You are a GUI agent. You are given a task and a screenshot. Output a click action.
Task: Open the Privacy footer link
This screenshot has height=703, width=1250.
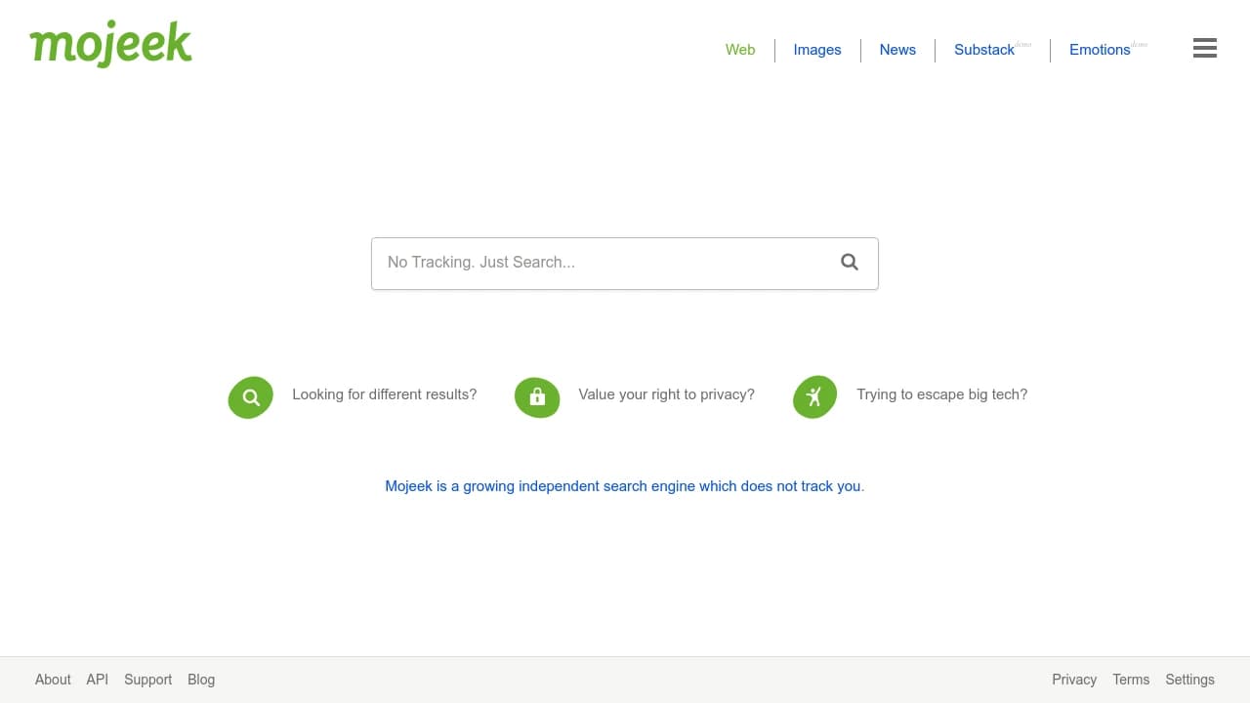[1074, 680]
